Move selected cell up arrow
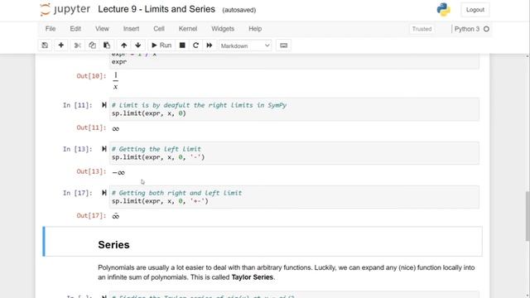Image resolution: width=530 pixels, height=298 pixels. pos(123,46)
